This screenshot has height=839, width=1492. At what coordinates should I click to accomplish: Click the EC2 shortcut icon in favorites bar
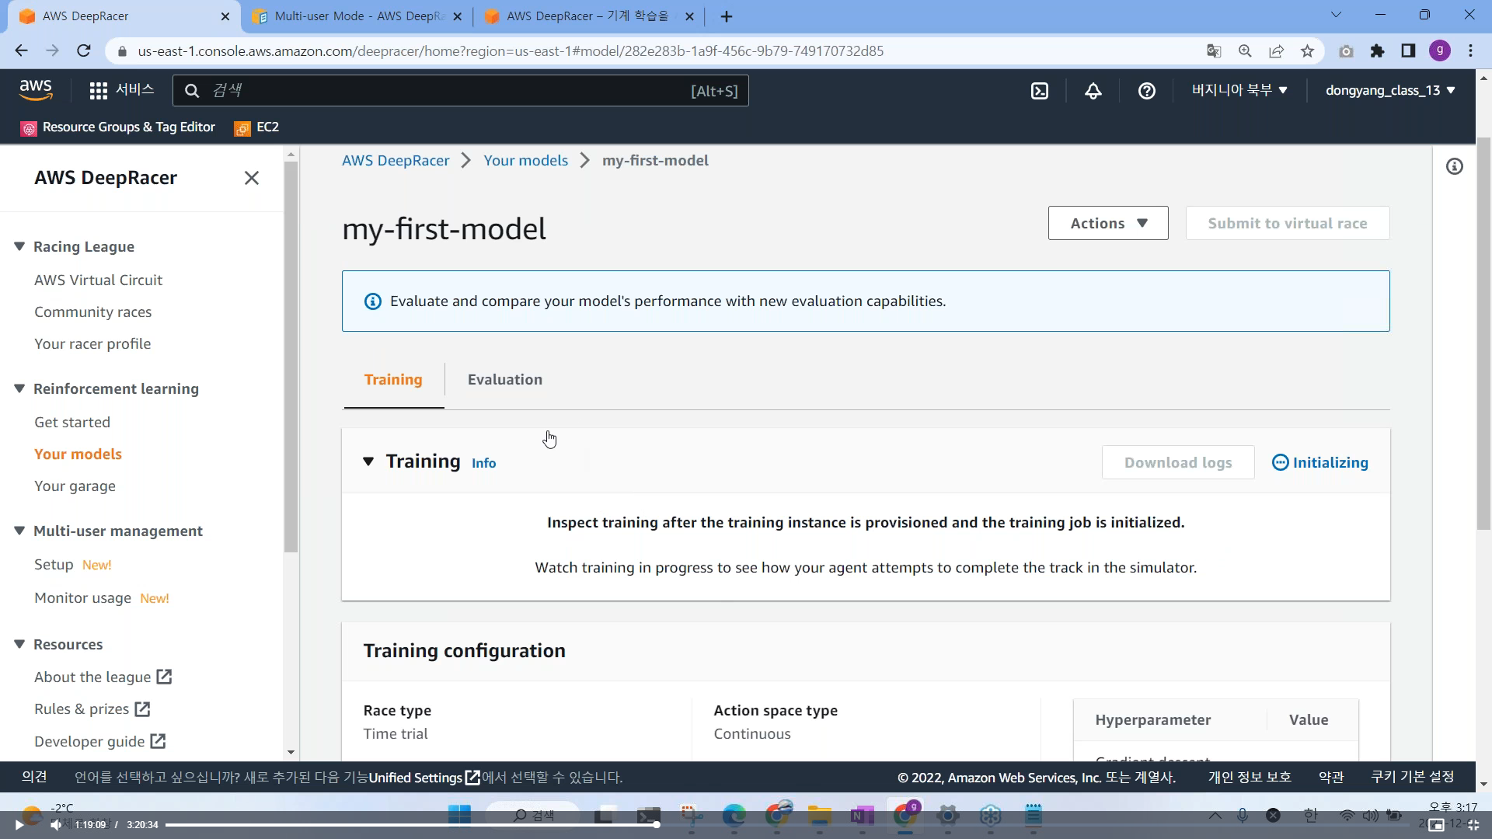pos(242,128)
